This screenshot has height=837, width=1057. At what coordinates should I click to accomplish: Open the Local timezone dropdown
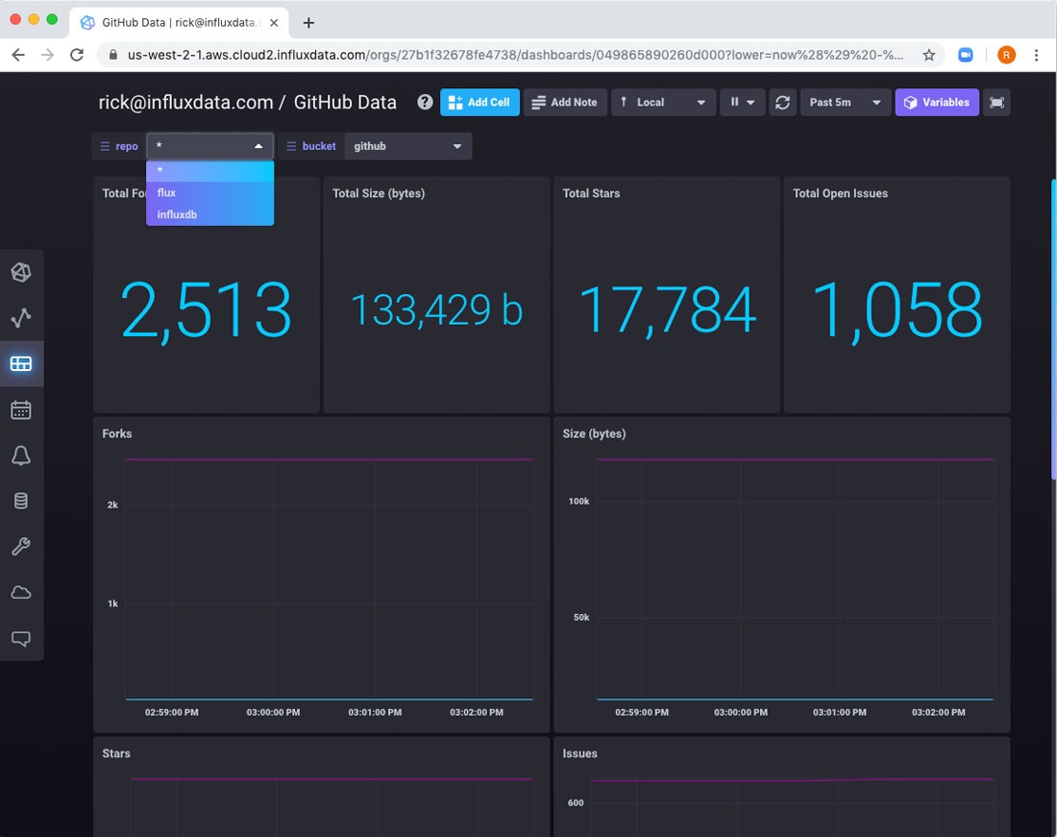[663, 102]
